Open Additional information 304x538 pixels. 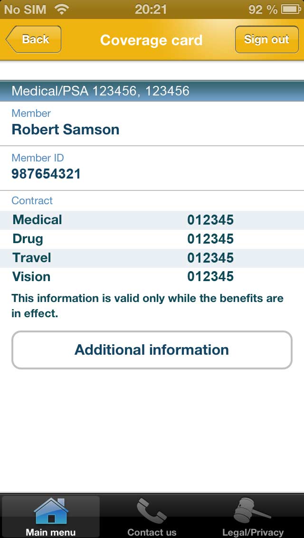pyautogui.click(x=152, y=349)
